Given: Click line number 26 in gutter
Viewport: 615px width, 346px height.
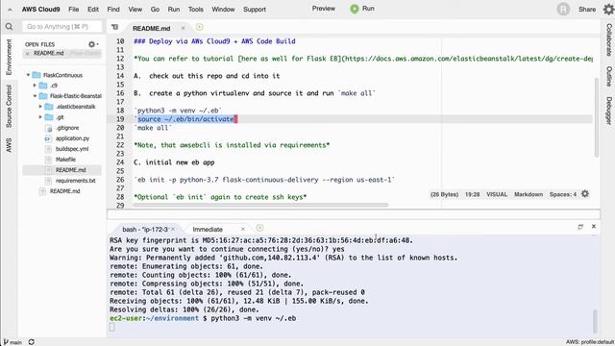Looking at the screenshot, I should [x=120, y=180].
